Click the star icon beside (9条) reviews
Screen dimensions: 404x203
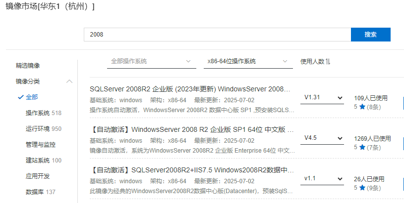click(362, 188)
